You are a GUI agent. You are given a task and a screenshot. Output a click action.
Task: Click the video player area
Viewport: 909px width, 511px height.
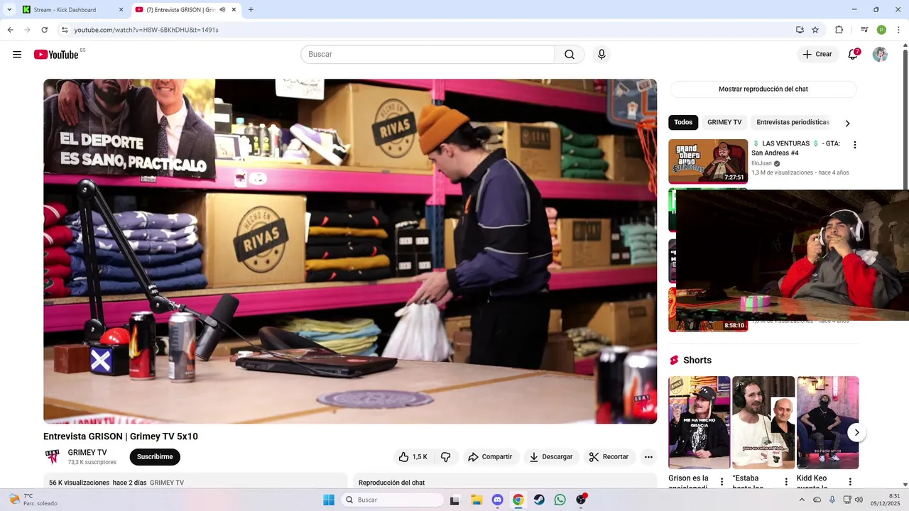coord(350,251)
